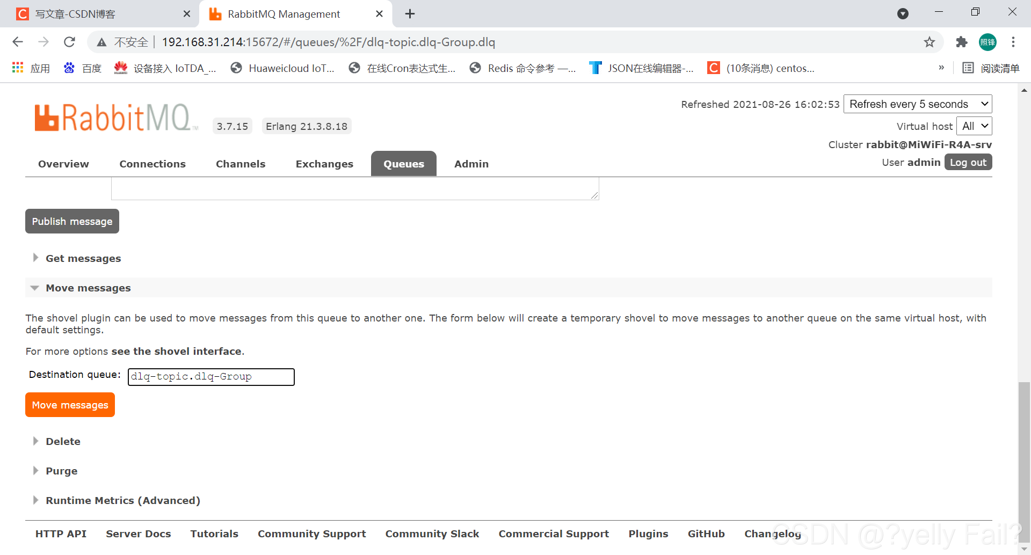1031x555 pixels.
Task: Close the RabbitMQ Management tab
Action: [379, 14]
